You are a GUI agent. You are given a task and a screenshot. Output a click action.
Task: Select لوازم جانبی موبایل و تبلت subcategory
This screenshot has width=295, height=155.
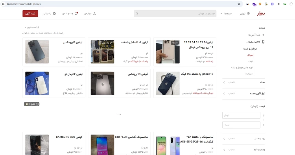tap(242, 67)
